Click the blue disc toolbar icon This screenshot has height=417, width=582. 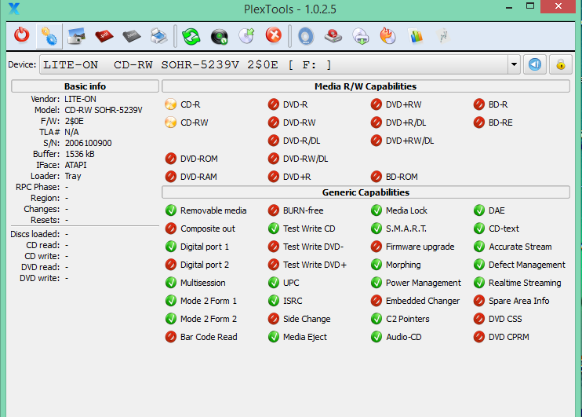pos(306,36)
